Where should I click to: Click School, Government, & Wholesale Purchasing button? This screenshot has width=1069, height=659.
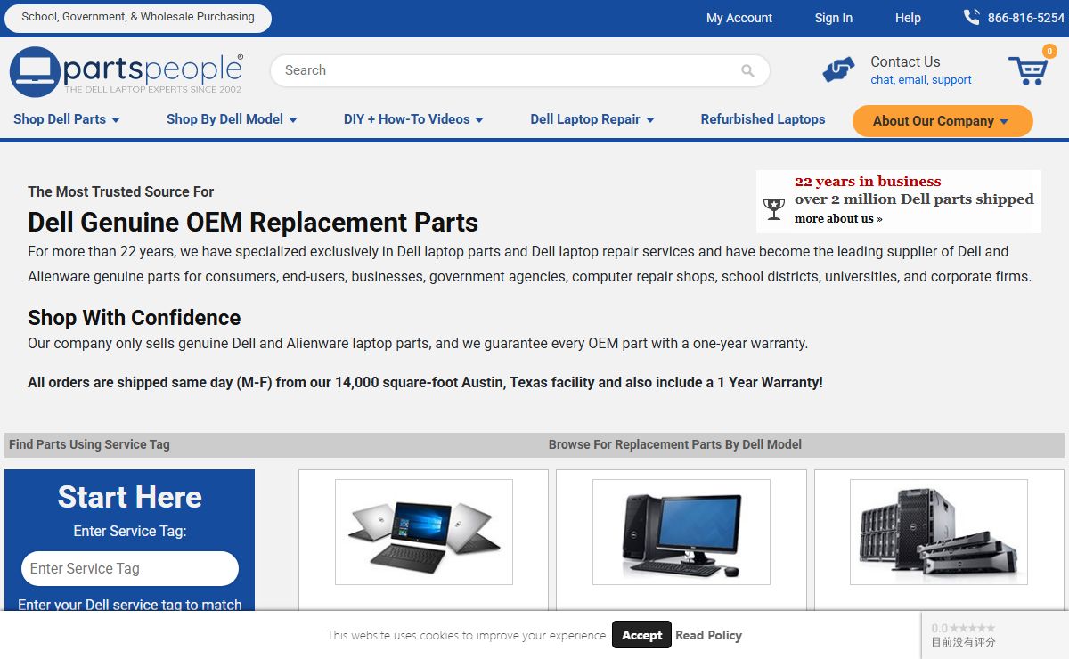coord(138,17)
